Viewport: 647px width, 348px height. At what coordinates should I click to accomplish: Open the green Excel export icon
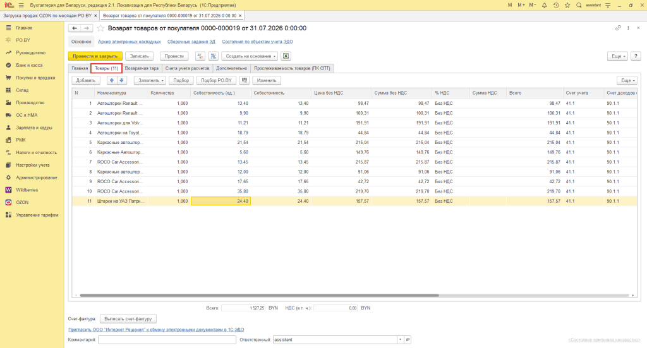pyautogui.click(x=286, y=56)
